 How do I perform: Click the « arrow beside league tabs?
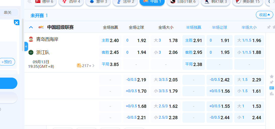pos(30,2)
